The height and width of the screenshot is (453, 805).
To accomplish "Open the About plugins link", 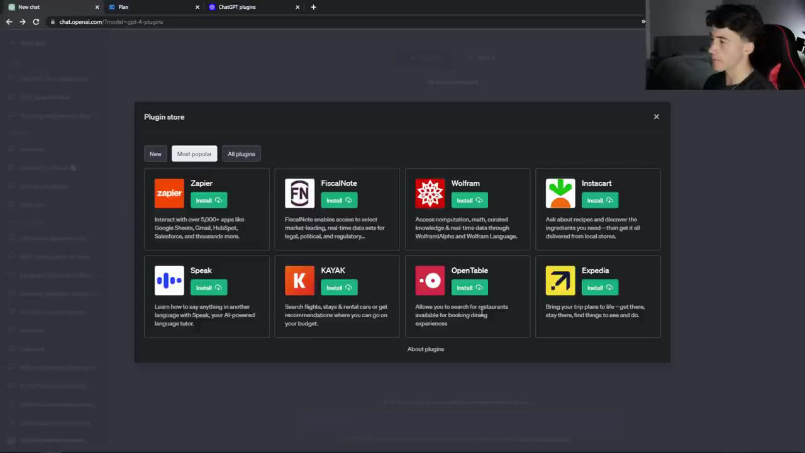I will (426, 349).
